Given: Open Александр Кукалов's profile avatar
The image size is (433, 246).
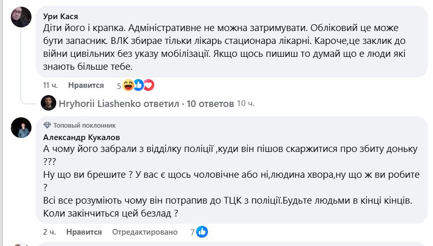Looking at the screenshot, I should point(22,127).
